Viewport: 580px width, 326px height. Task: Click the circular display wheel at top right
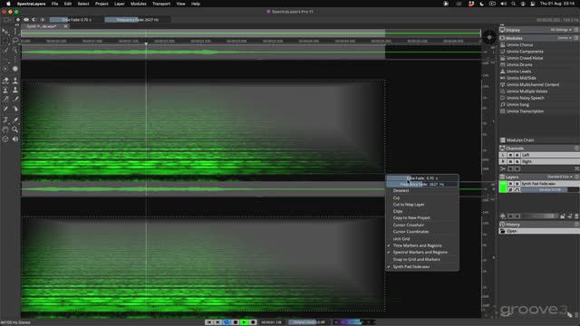click(x=489, y=37)
